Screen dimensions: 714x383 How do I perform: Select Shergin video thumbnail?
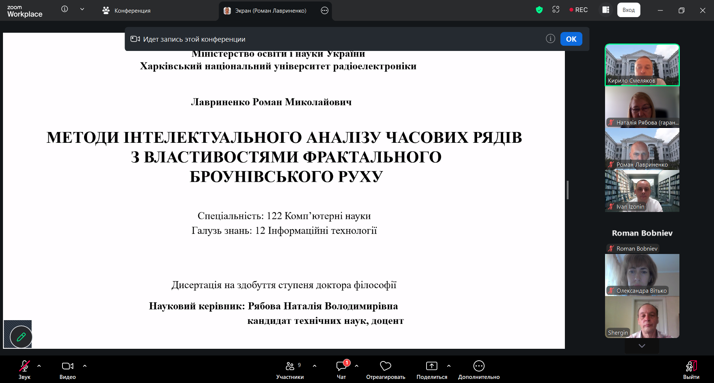click(642, 317)
